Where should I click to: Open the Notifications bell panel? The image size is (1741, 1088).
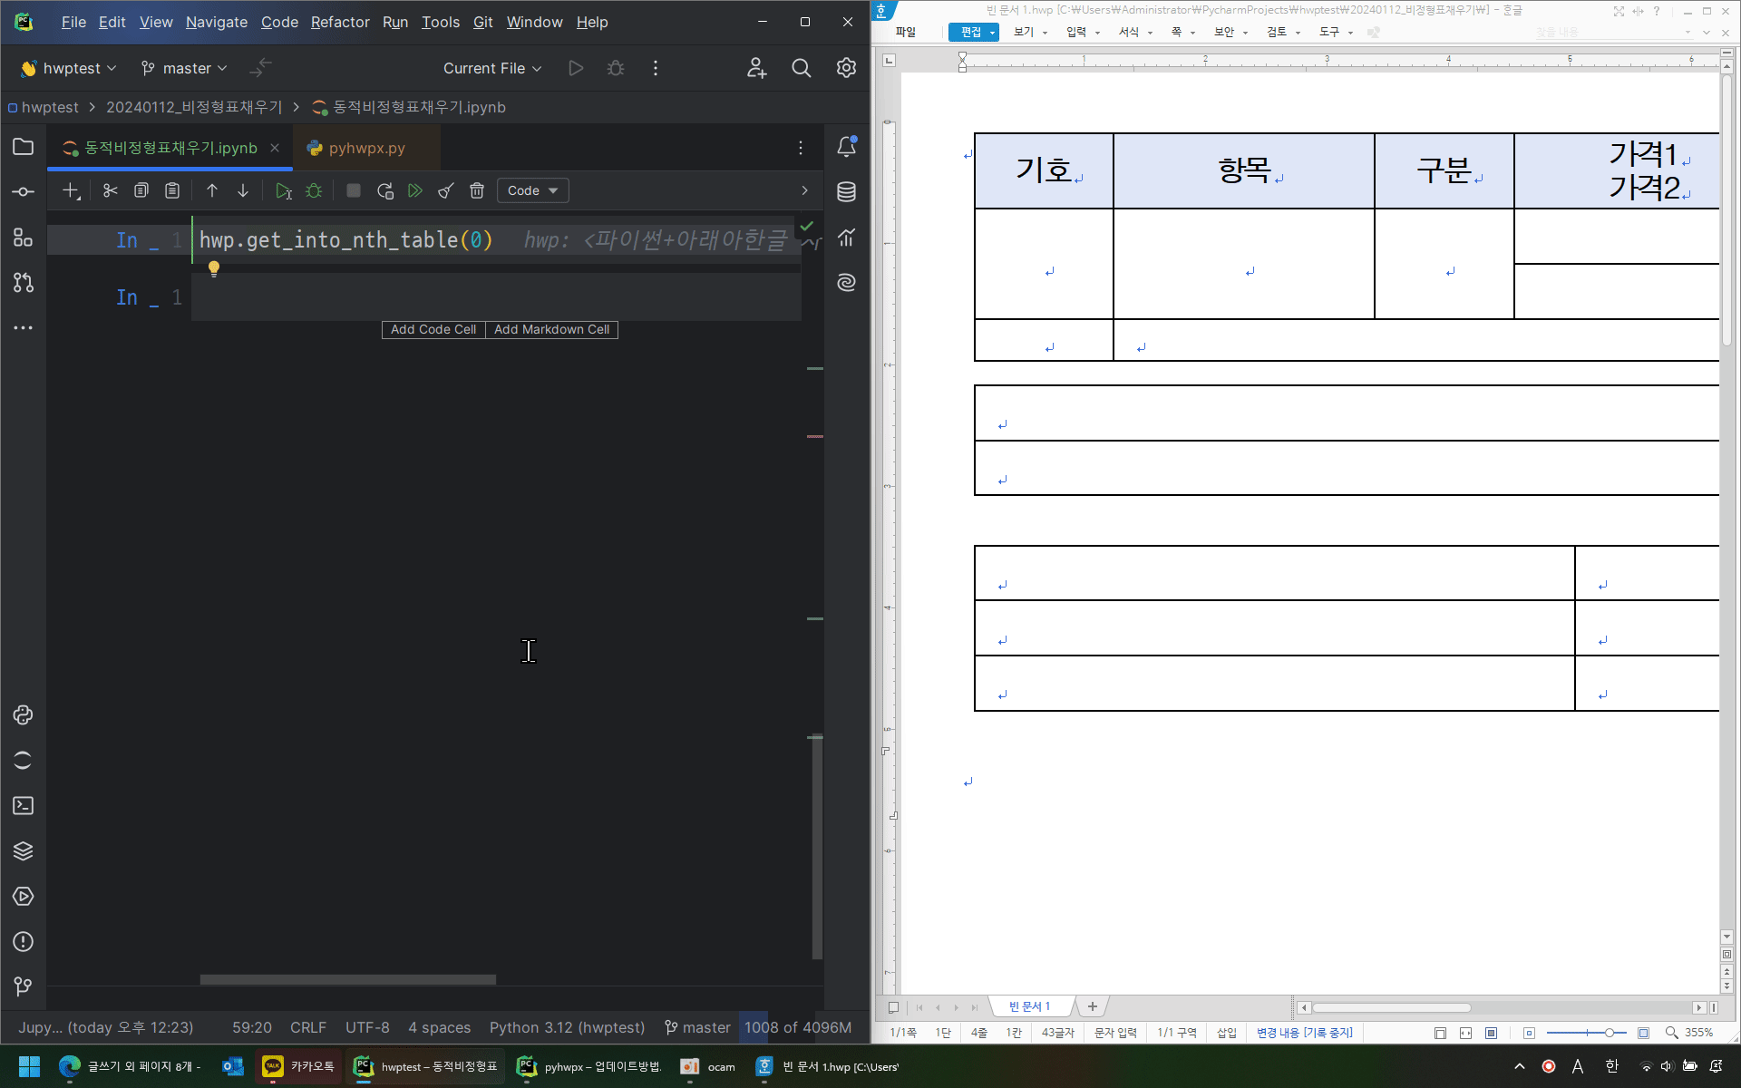[846, 147]
